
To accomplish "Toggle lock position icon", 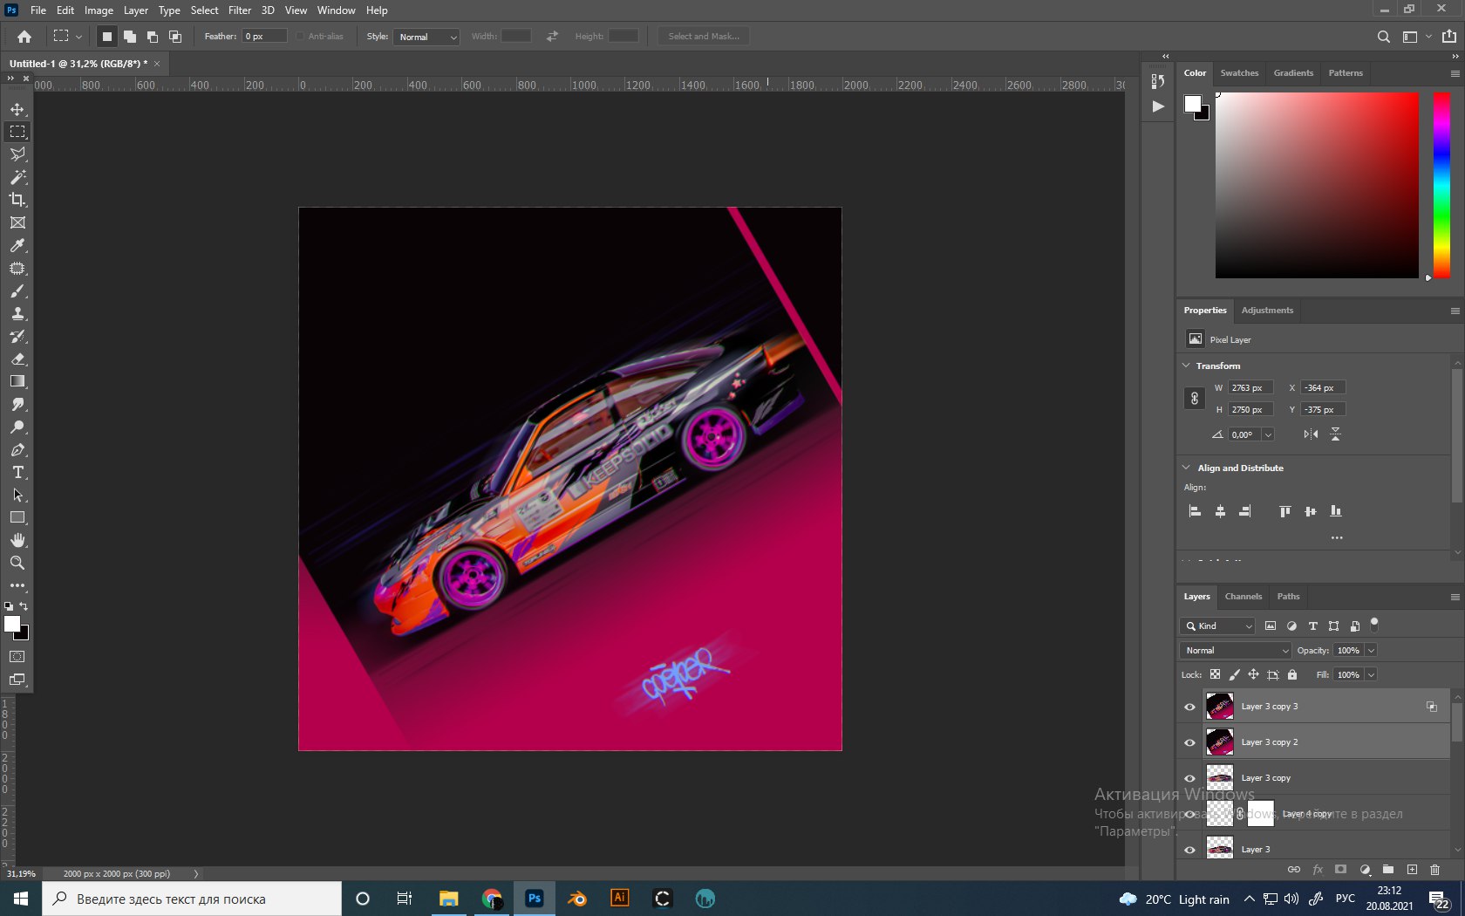I will (x=1253, y=674).
